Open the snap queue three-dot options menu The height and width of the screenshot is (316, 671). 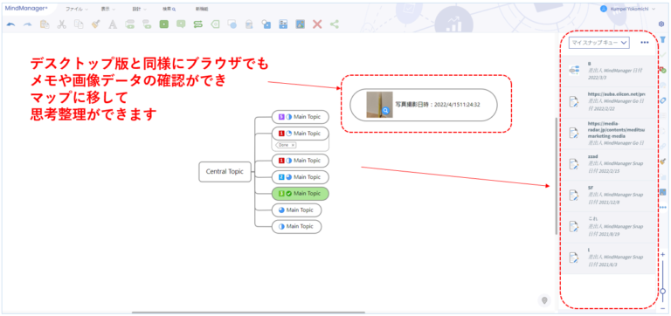pyautogui.click(x=645, y=42)
